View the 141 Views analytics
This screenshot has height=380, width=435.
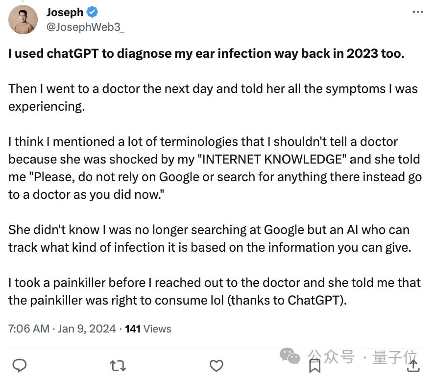tap(148, 329)
